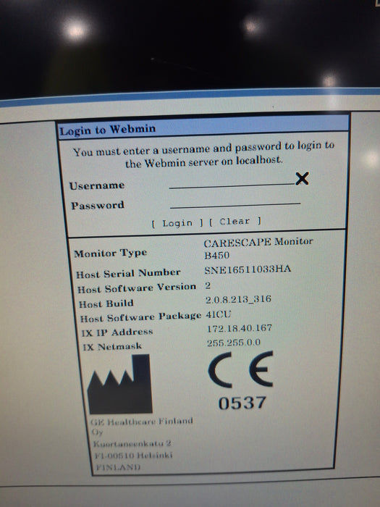This screenshot has width=380, height=507.
Task: Click the 'Username' label
Action: pyautogui.click(x=97, y=185)
